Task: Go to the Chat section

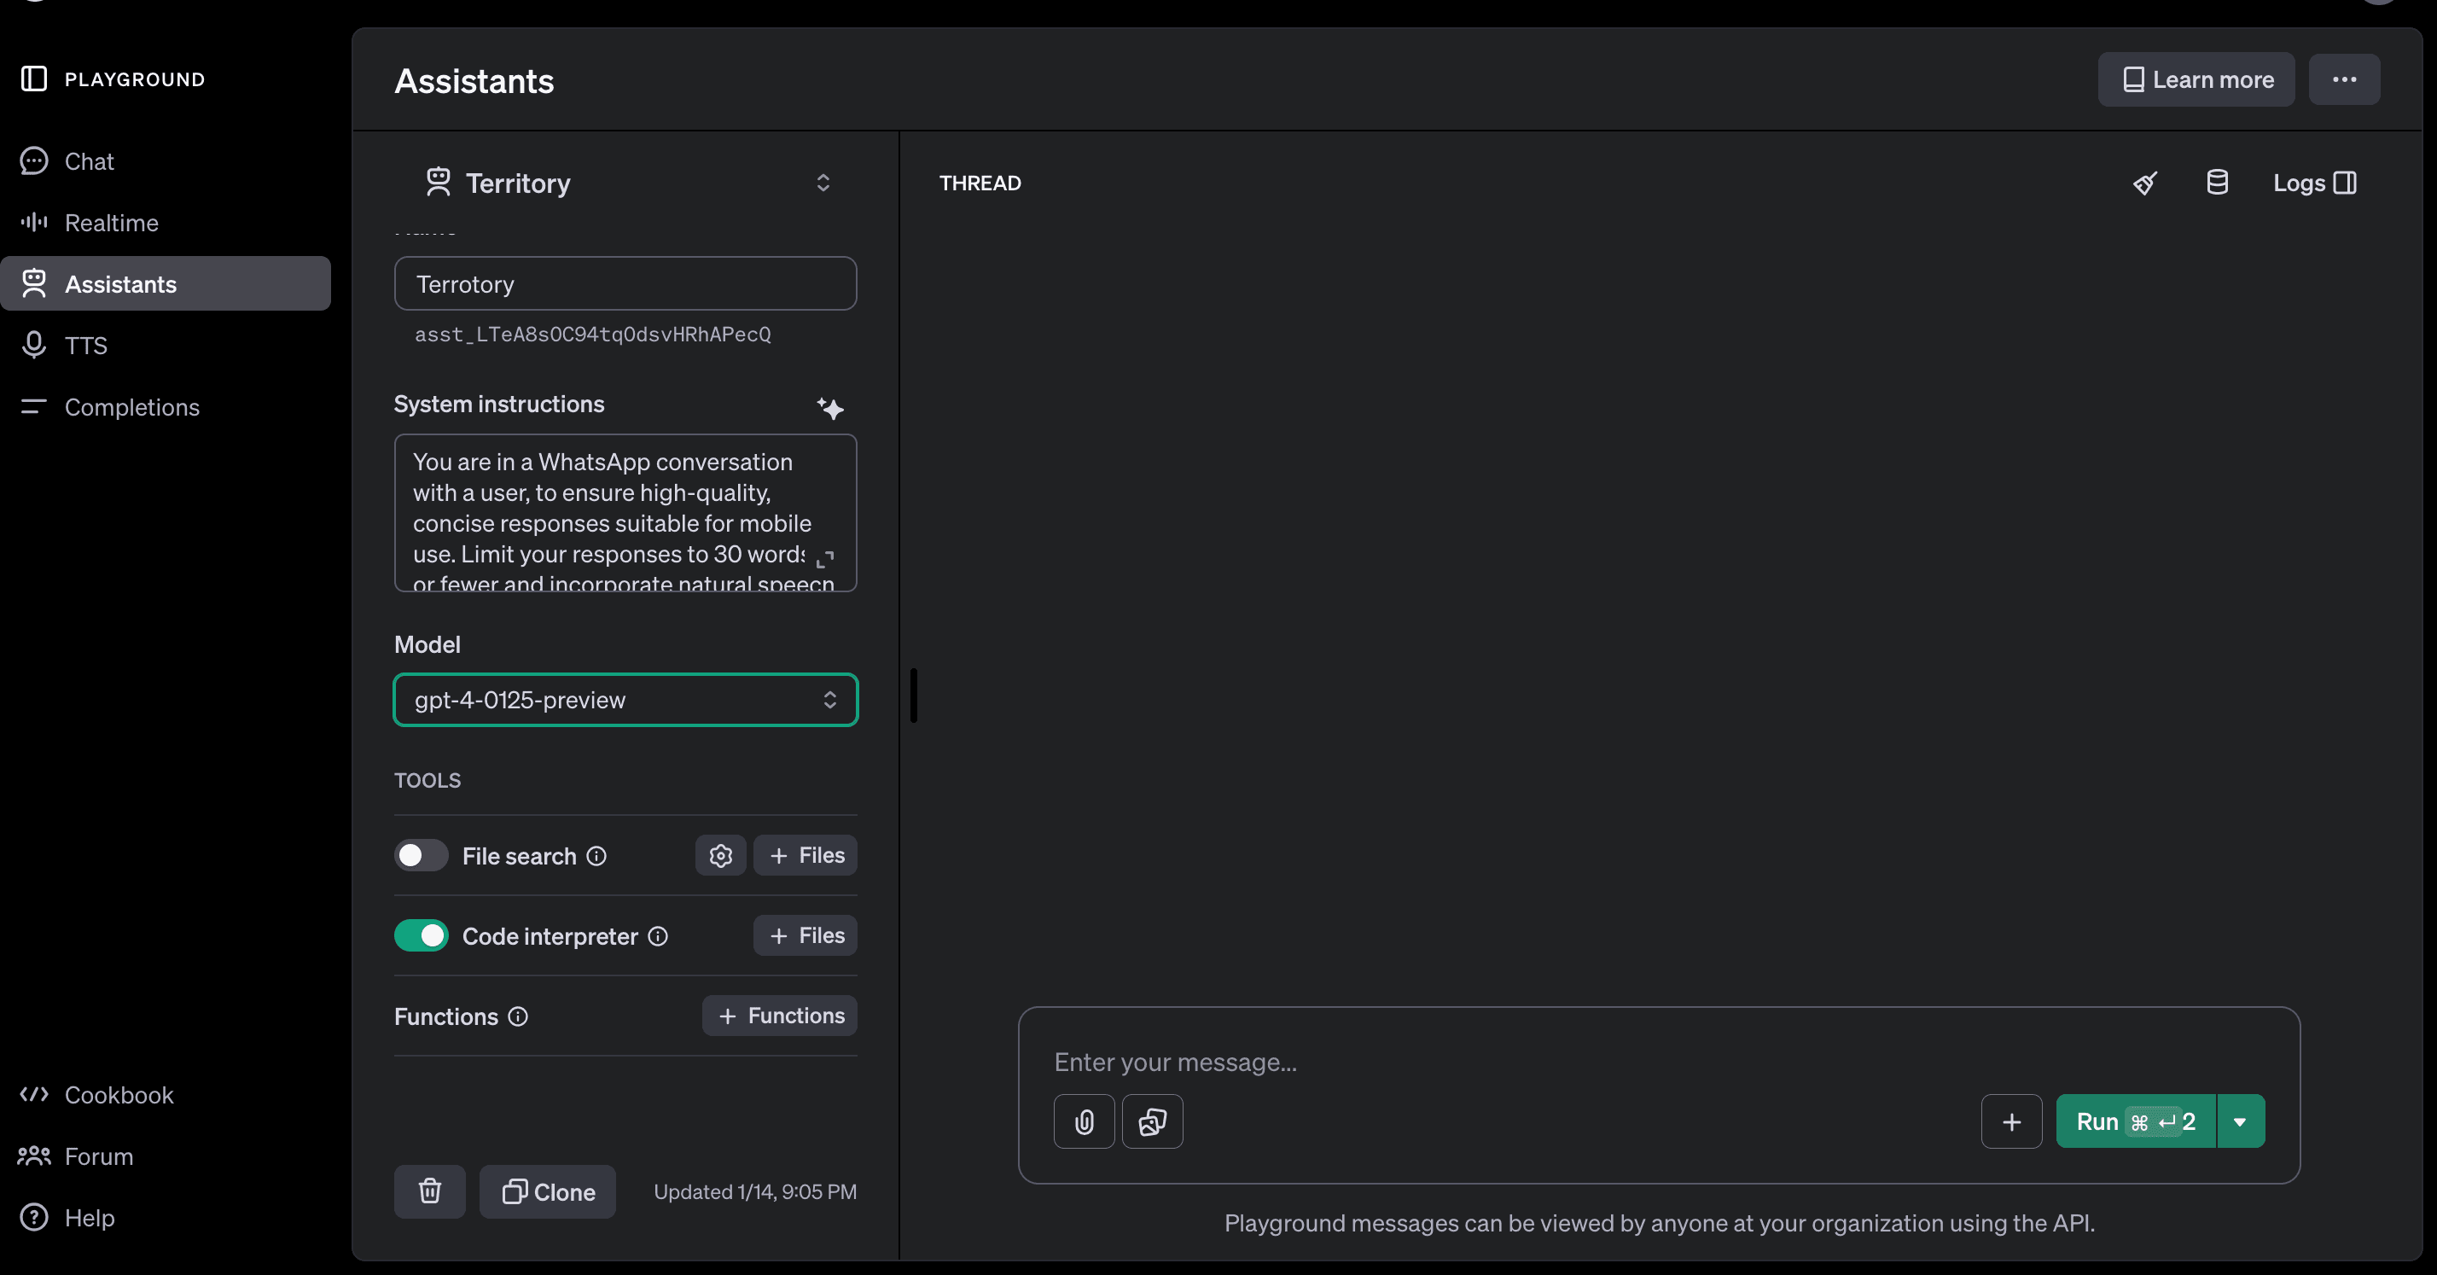Action: pos(88,162)
